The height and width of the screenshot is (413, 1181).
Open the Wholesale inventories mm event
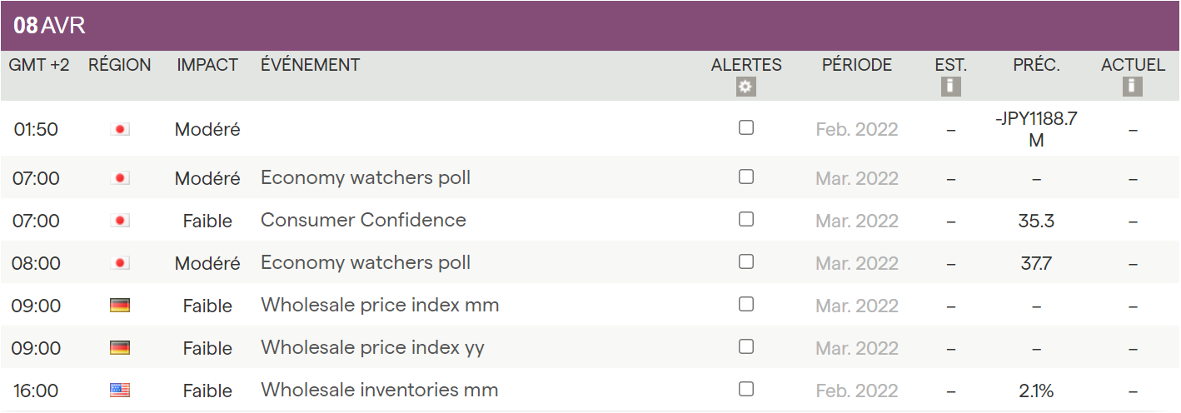[x=379, y=391]
